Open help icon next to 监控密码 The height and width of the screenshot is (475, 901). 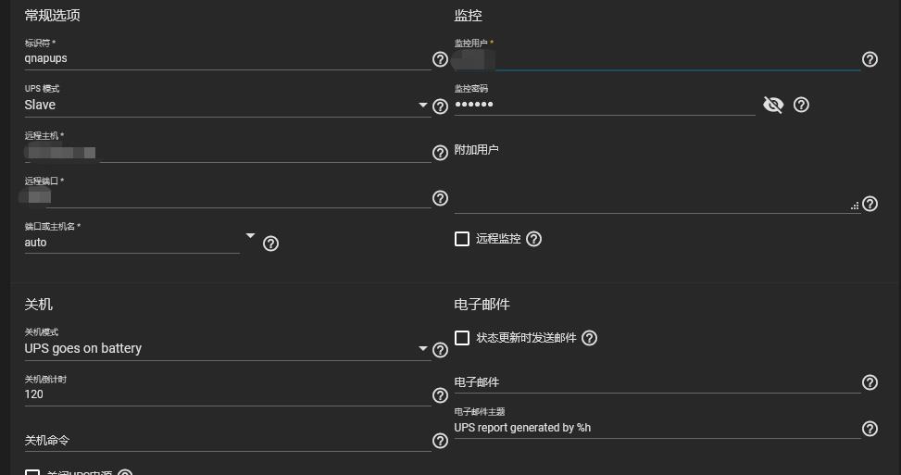click(x=801, y=105)
